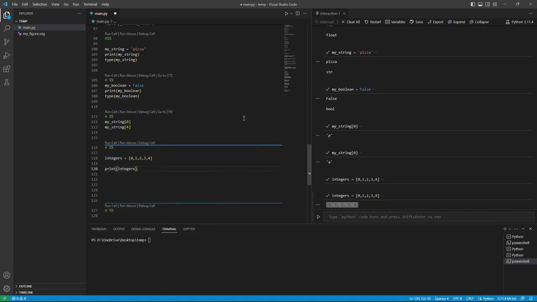Open the Variables viewer
Image resolution: width=537 pixels, height=302 pixels.
[x=395, y=22]
